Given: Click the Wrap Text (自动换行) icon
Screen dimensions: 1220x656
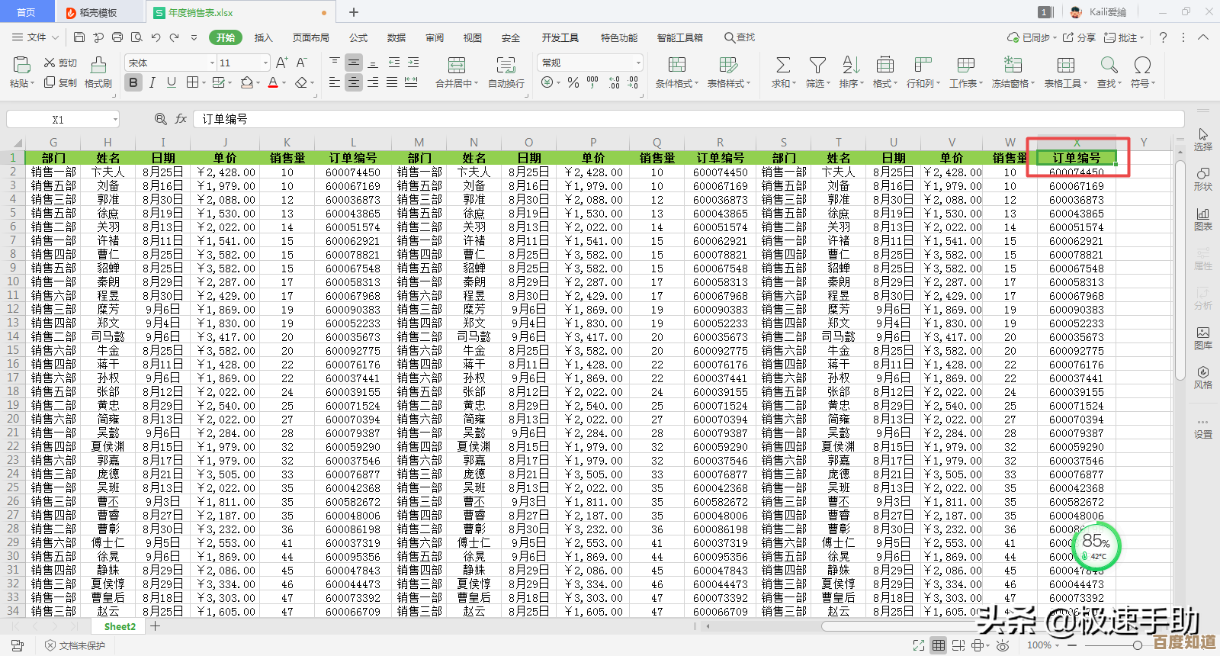Looking at the screenshot, I should click(506, 66).
